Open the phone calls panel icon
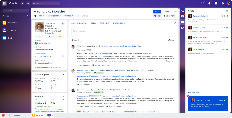Screen dimensions: 232x118 [x=182, y=11]
